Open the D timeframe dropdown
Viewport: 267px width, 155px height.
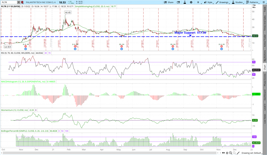[198, 2]
